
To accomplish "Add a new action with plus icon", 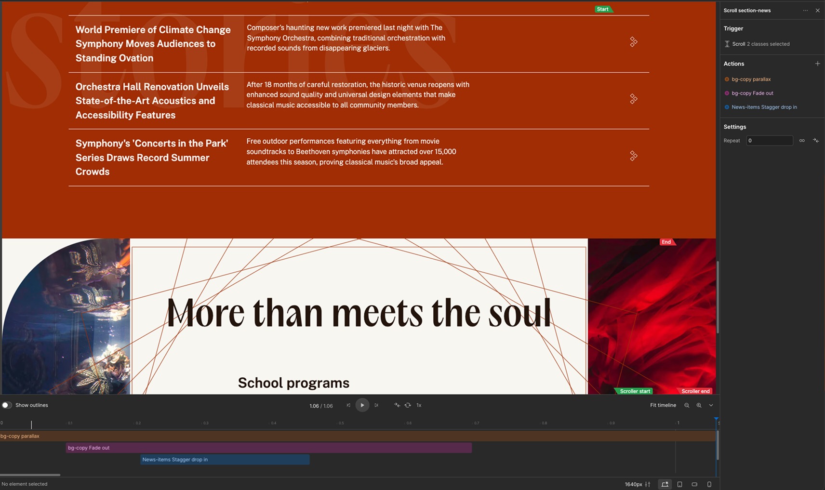I will click(817, 64).
